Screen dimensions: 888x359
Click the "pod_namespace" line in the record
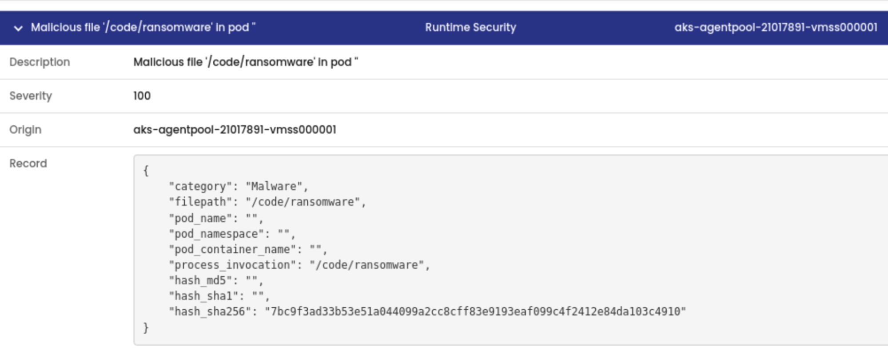coord(232,234)
